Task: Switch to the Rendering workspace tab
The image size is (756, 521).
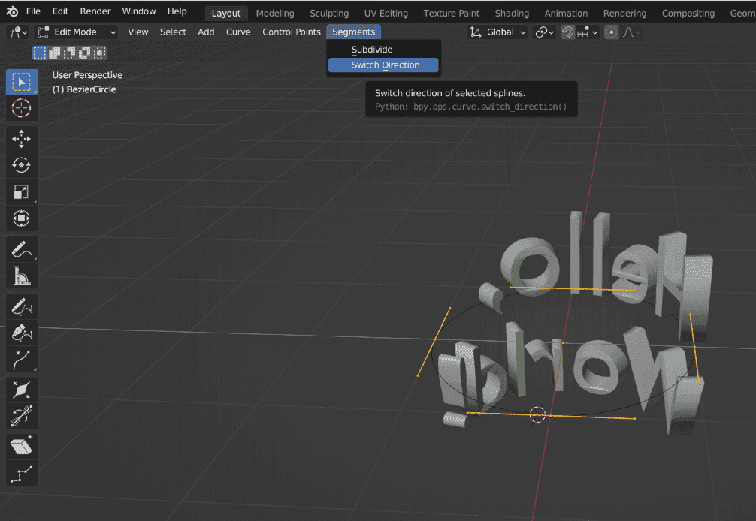Action: point(624,14)
